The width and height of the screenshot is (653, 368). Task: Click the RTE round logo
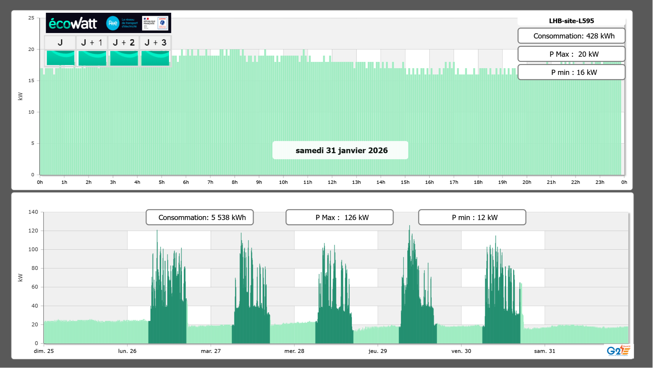113,23
